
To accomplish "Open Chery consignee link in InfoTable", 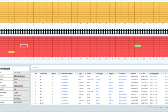I will [16, 92].
